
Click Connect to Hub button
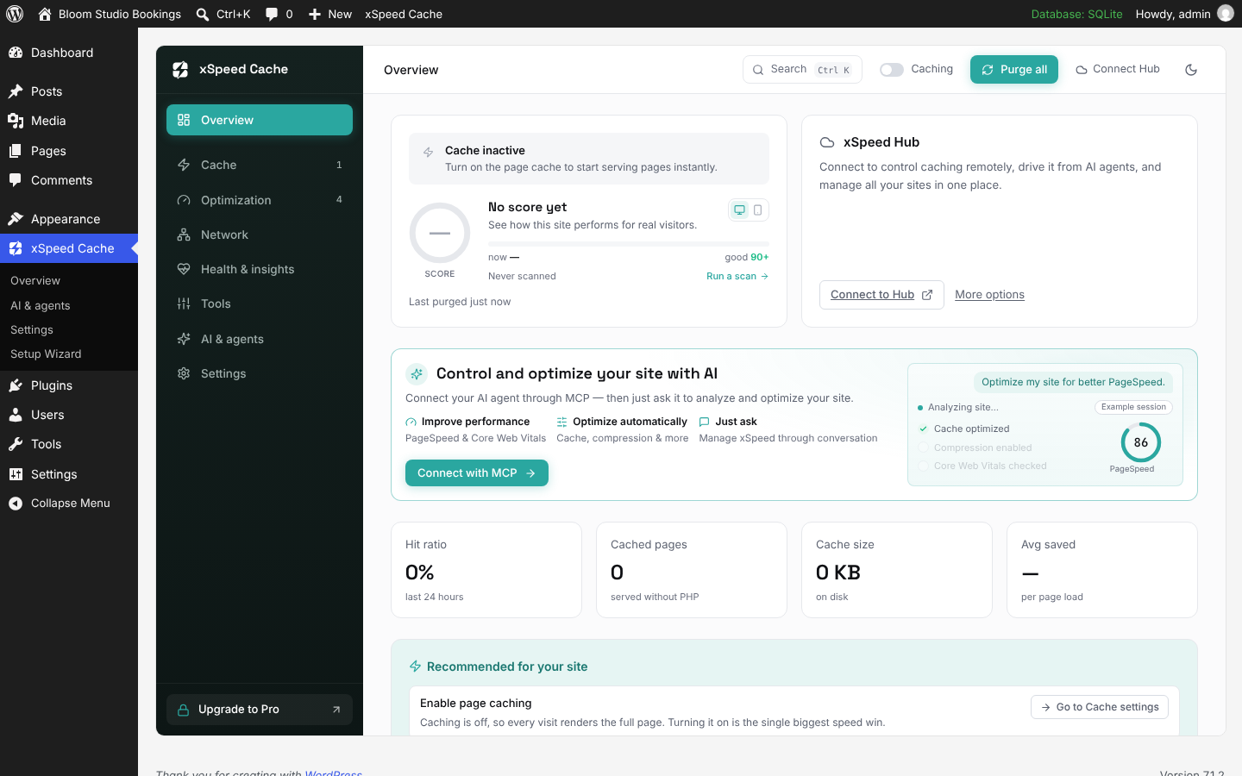pyautogui.click(x=881, y=295)
